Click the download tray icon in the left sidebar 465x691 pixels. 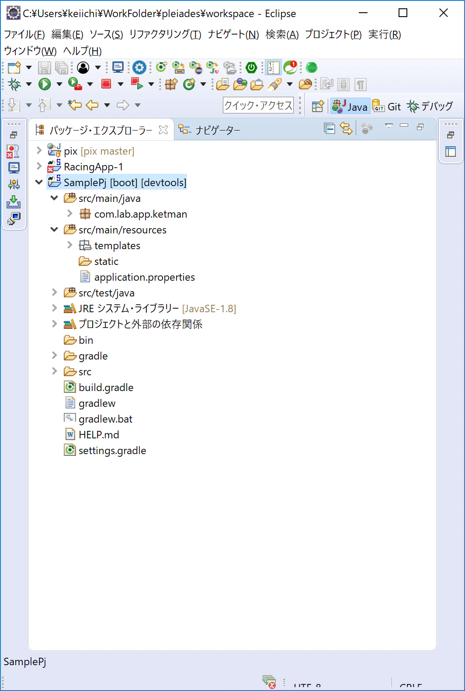pos(14,202)
